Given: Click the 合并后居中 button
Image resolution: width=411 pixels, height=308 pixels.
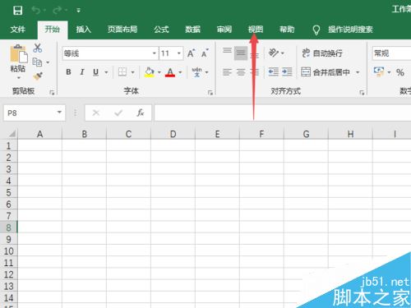Looking at the screenshot, I should [326, 72].
